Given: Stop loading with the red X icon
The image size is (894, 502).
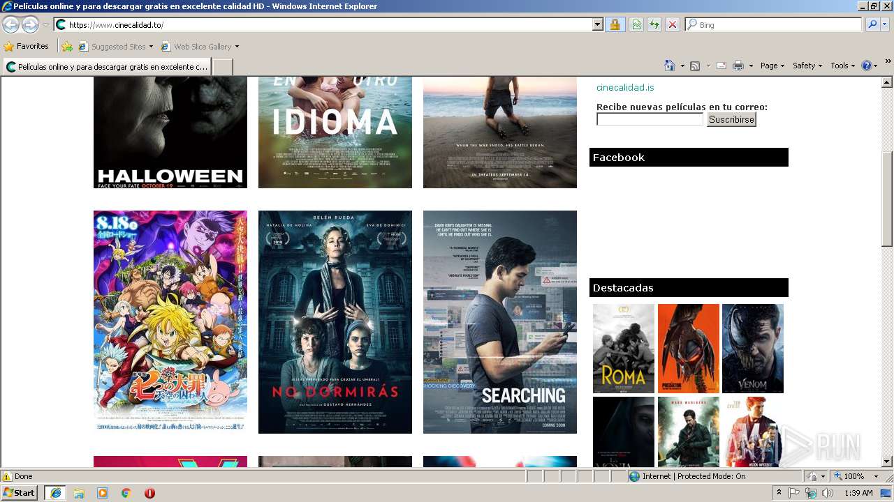Looking at the screenshot, I should [672, 24].
